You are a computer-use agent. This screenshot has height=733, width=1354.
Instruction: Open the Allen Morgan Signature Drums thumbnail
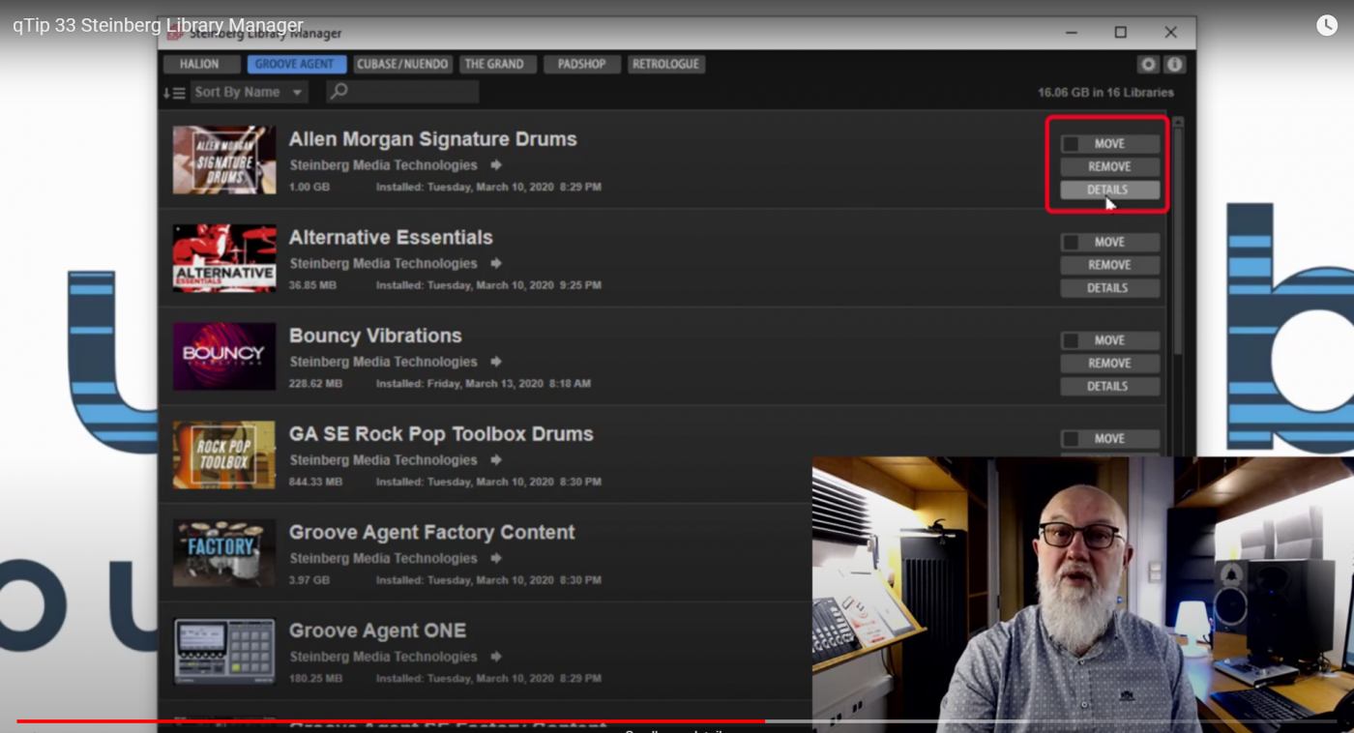(224, 160)
